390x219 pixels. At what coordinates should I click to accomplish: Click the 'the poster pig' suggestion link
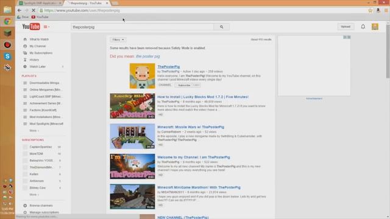147,57
